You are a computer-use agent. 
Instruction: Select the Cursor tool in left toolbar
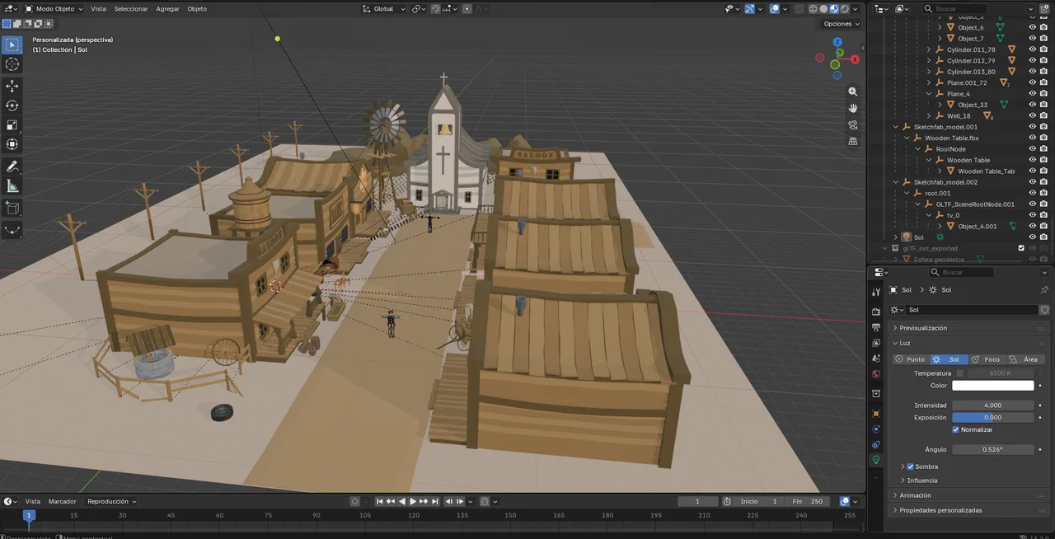(12, 64)
